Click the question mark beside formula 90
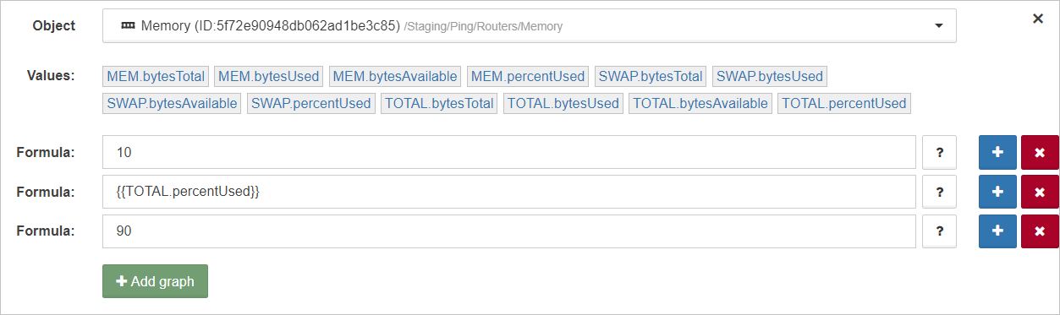Image resolution: width=1060 pixels, height=315 pixels. coord(939,231)
